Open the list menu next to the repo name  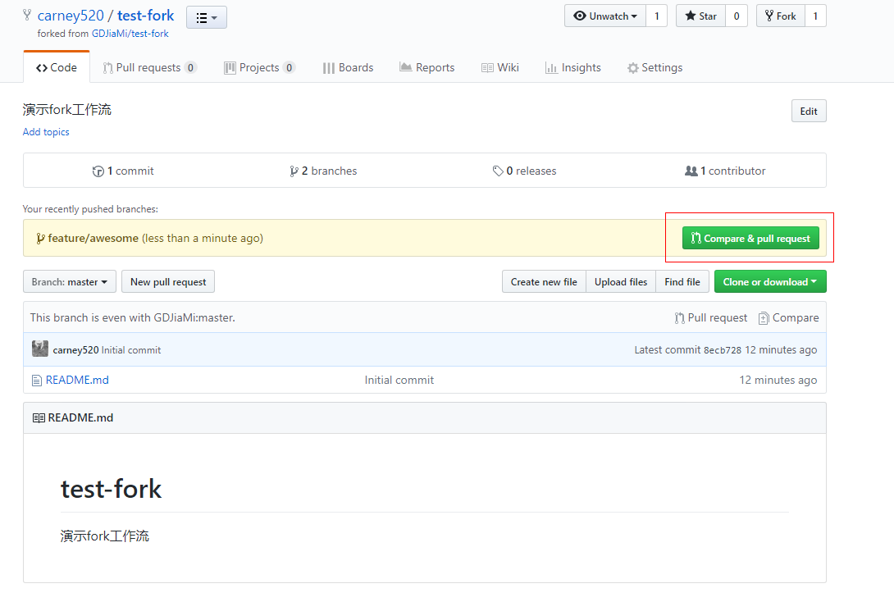pos(206,16)
